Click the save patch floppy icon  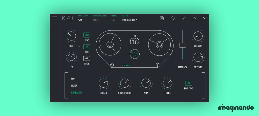point(162,18)
